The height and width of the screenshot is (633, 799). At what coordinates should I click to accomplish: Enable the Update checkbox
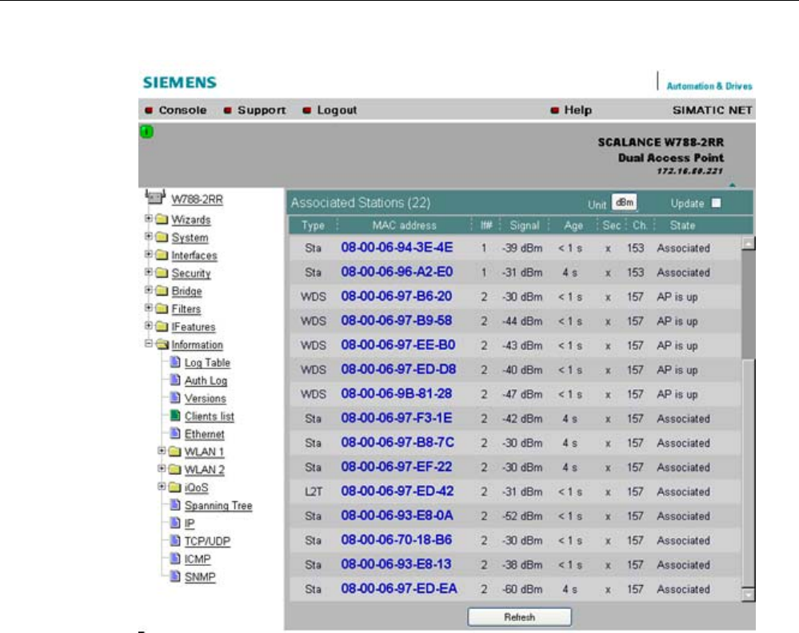click(x=717, y=203)
